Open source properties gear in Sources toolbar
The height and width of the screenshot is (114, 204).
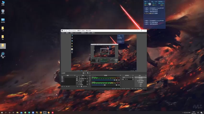tap(82, 86)
